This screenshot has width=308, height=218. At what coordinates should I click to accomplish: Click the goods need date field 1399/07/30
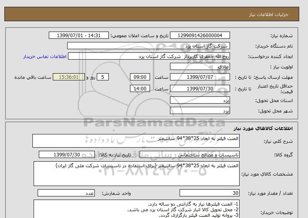click(67, 154)
